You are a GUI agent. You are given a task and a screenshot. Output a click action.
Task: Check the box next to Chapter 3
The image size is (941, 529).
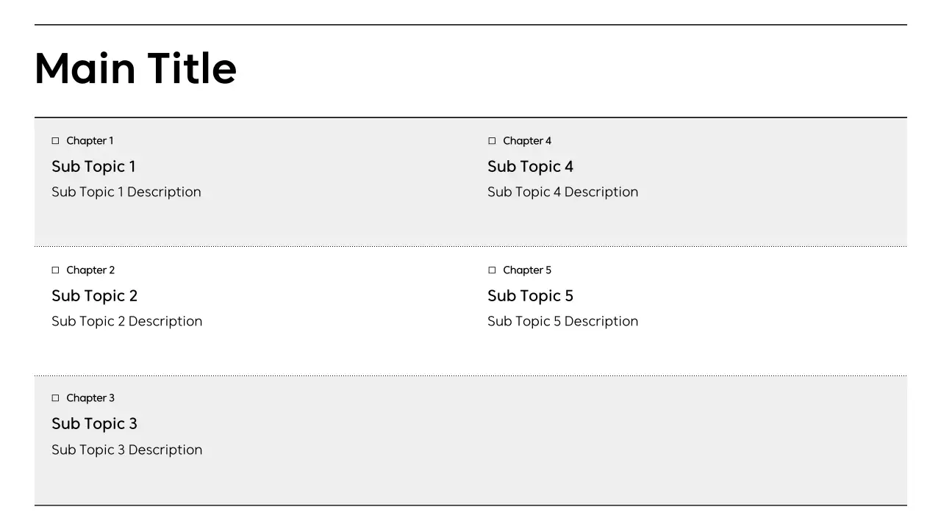pos(55,398)
